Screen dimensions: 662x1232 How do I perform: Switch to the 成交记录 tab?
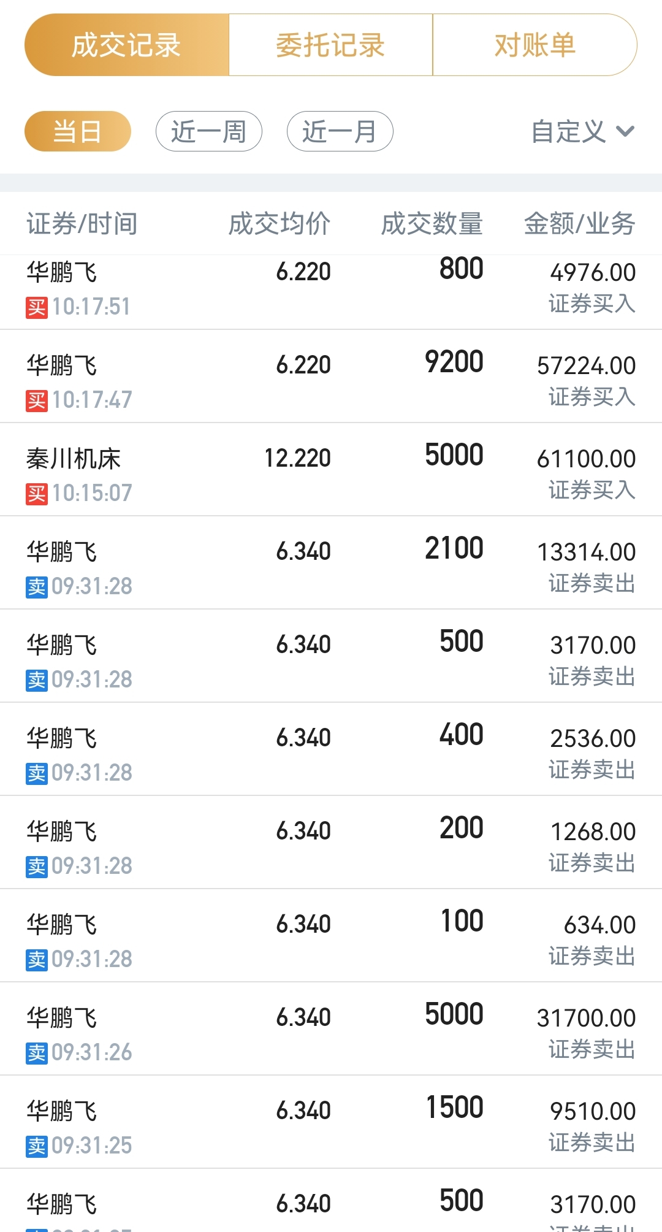(x=126, y=45)
